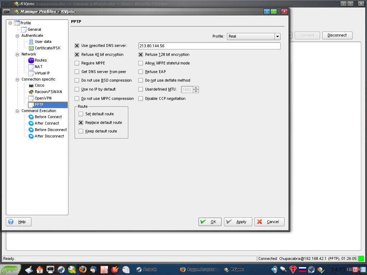Check Get DNS server from peer

click(77, 72)
